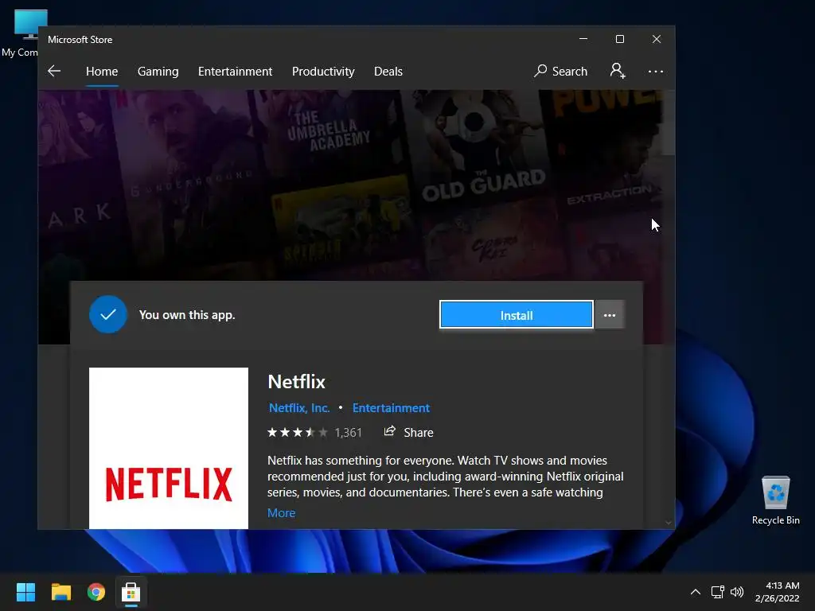Open the Store's See more menu (top right)
Screen dimensions: 815x611
point(656,71)
